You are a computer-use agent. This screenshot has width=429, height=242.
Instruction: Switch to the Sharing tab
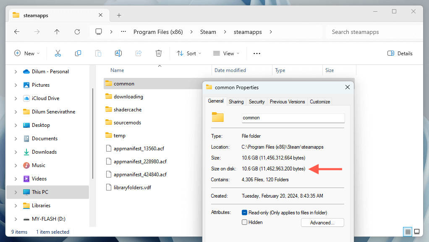coord(236,102)
